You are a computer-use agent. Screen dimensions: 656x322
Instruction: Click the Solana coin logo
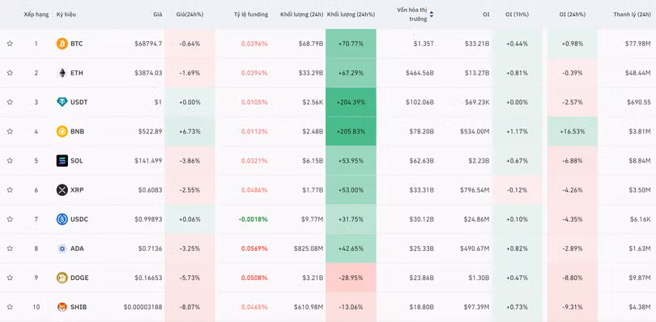pyautogui.click(x=62, y=160)
